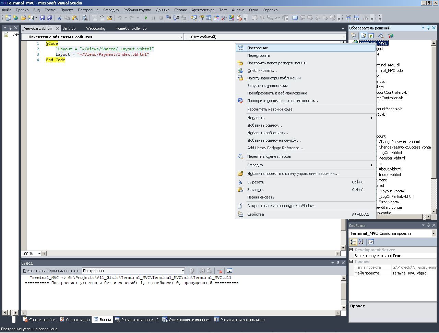Click the Stop debugging square icon
The image size is (439, 333).
(161, 18)
